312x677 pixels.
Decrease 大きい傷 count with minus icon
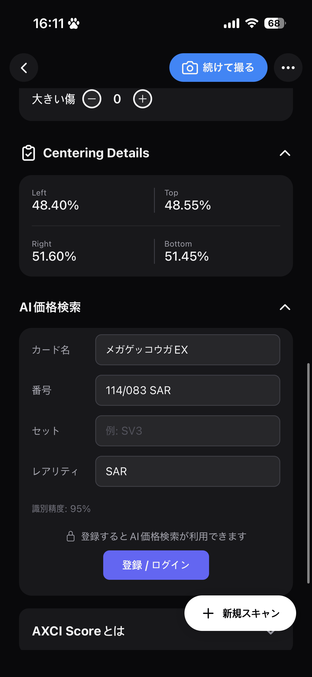[x=92, y=99]
